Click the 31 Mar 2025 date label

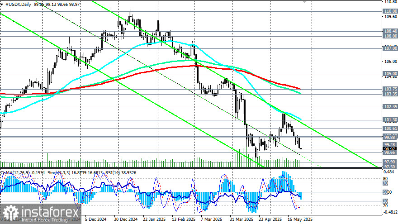tap(242, 219)
